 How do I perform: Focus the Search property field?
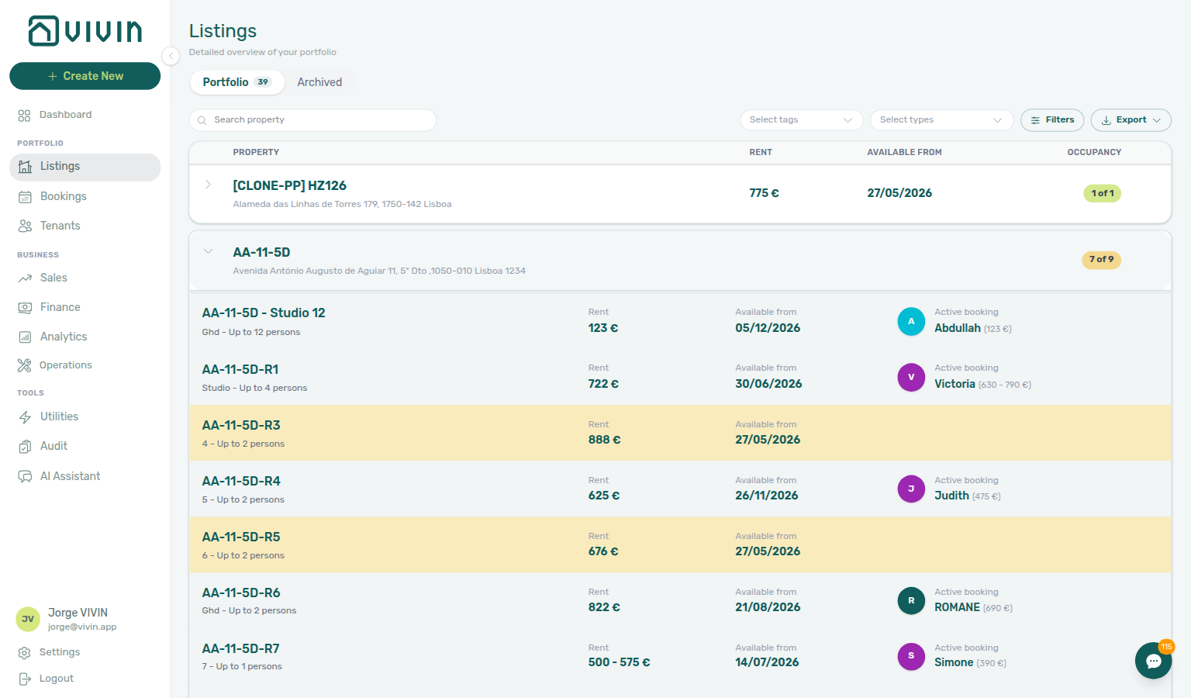[312, 120]
